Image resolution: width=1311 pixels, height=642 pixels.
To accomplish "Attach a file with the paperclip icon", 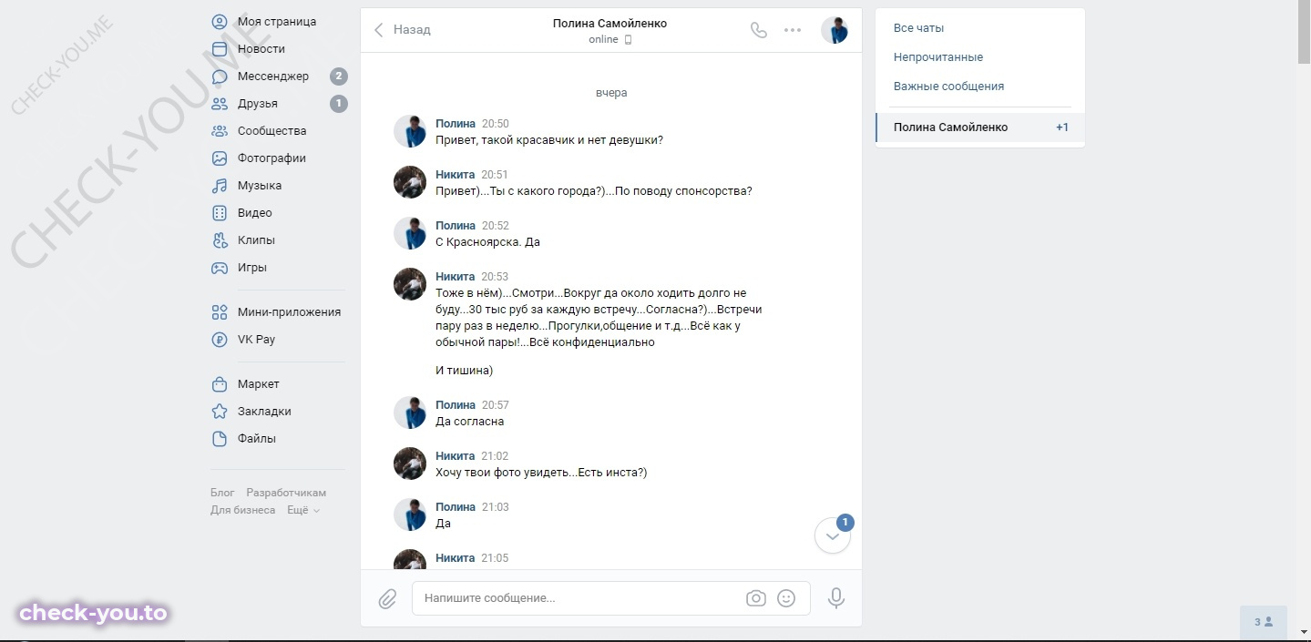I will click(387, 598).
